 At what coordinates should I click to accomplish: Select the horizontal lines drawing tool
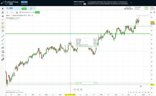pos(3,27)
